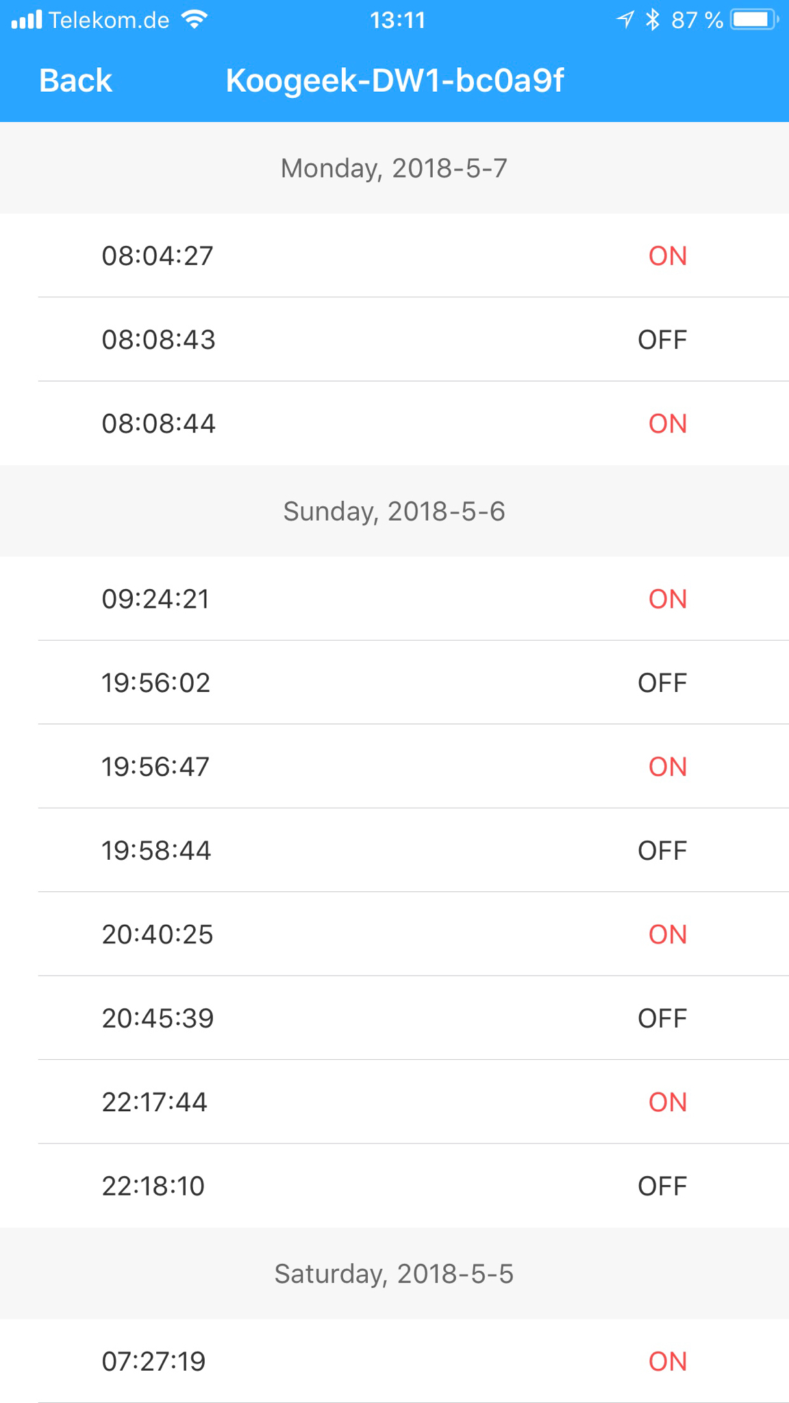Tap the cellular signal bars icon
The width and height of the screenshot is (789, 1403).
pyautogui.click(x=27, y=20)
